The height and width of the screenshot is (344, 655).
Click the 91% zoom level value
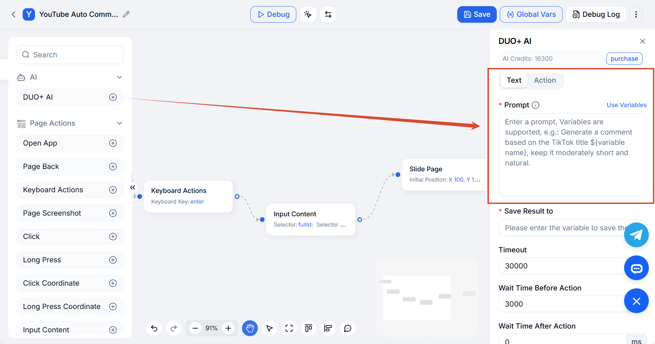[211, 329]
